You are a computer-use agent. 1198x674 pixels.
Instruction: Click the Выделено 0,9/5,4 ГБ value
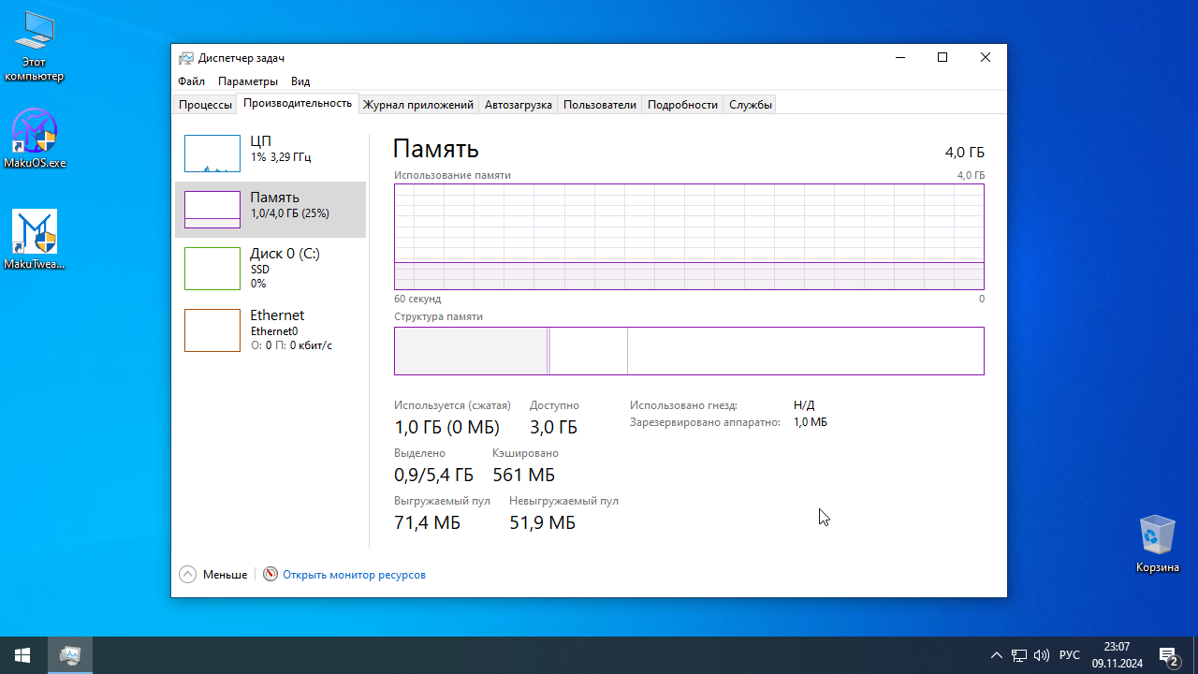[433, 476]
